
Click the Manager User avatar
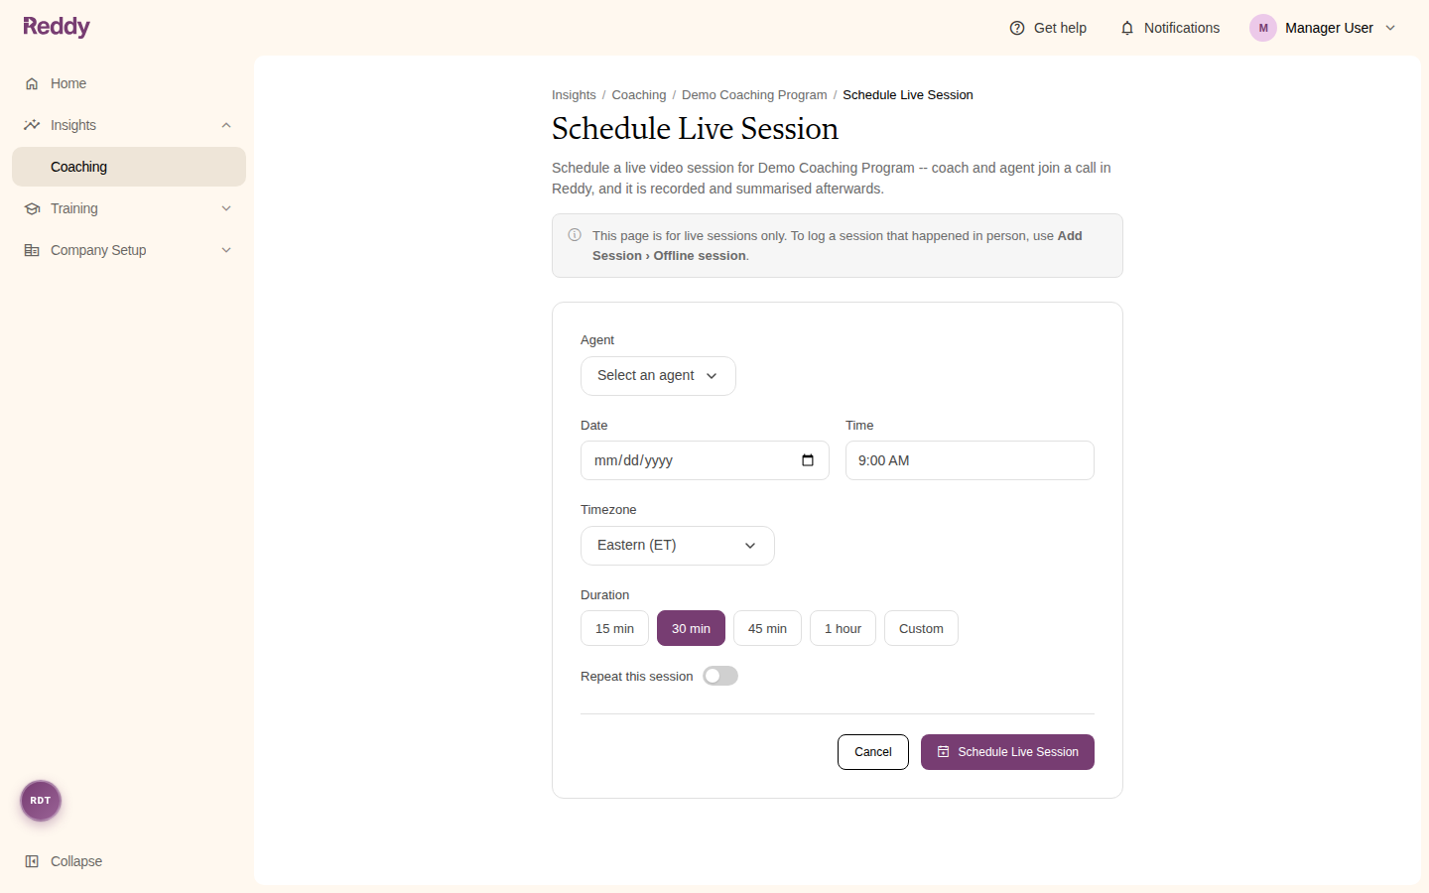pos(1263,28)
